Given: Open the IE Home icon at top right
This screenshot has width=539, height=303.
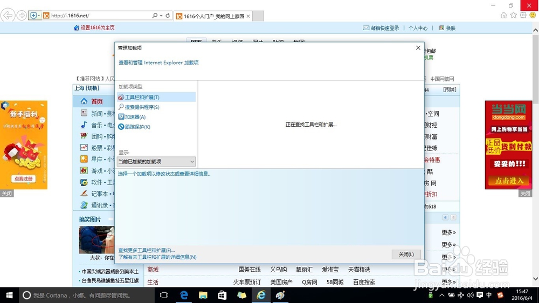Looking at the screenshot, I should (x=503, y=15).
